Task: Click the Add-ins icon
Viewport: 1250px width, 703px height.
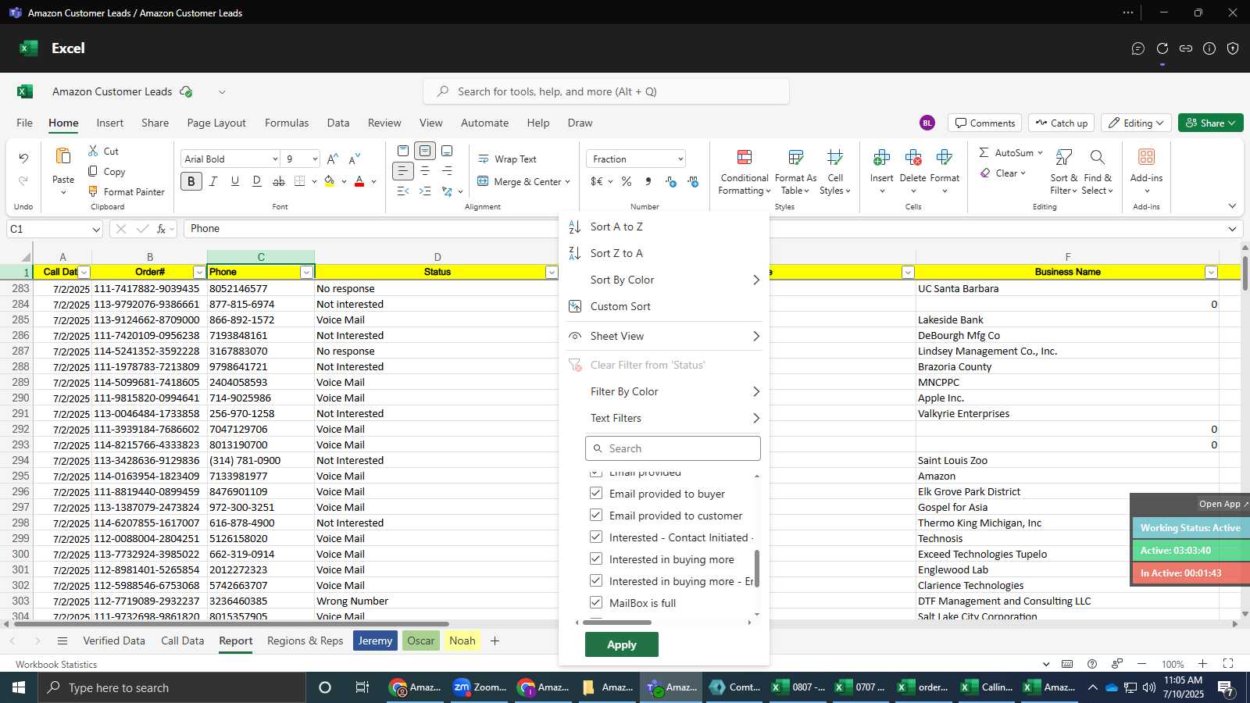Action: click(x=1146, y=157)
